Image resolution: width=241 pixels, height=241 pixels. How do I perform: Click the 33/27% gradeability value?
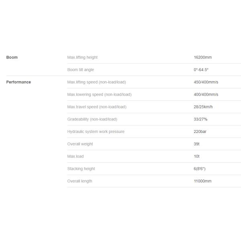(200, 119)
